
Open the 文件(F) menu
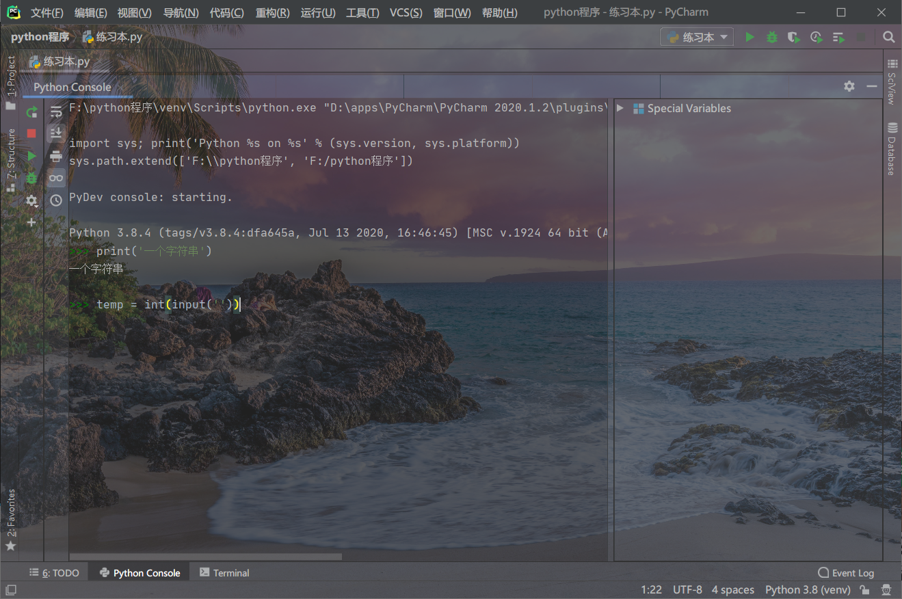click(x=47, y=13)
